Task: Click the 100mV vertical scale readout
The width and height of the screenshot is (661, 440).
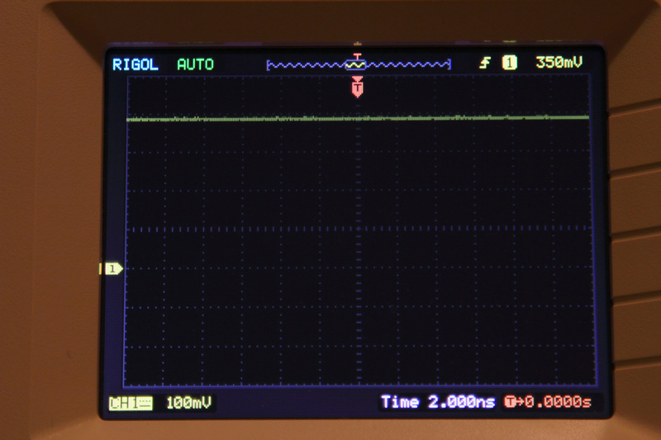Action: pos(188,403)
